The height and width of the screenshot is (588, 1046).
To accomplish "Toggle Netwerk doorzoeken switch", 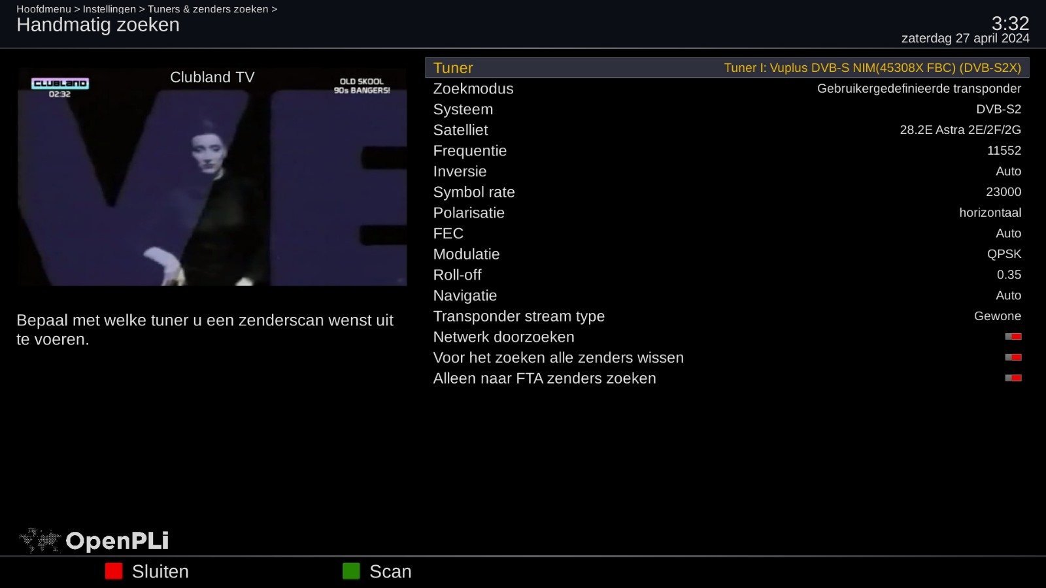I will 1013,337.
